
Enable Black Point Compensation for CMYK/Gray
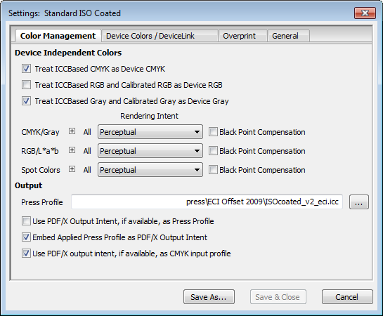point(213,132)
